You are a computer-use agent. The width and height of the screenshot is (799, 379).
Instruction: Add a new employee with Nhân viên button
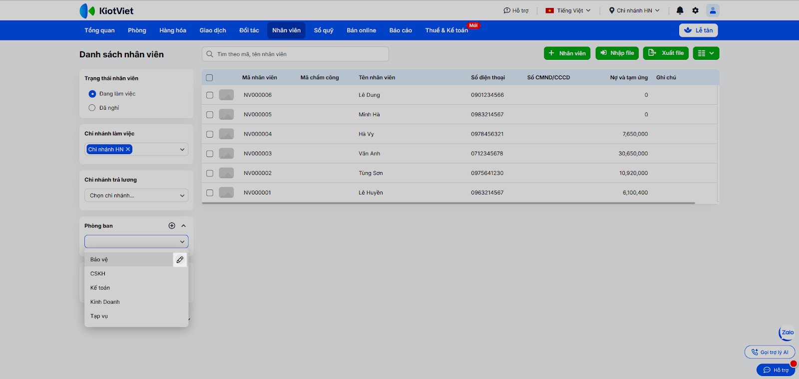[x=567, y=53]
